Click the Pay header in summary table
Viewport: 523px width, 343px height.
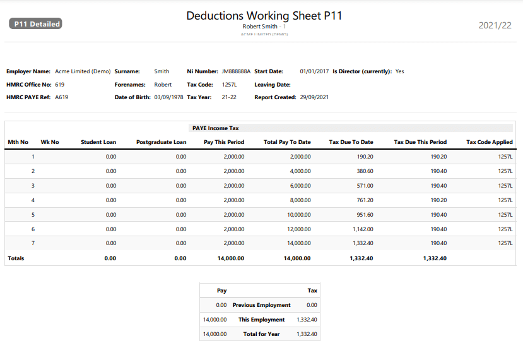coord(222,291)
